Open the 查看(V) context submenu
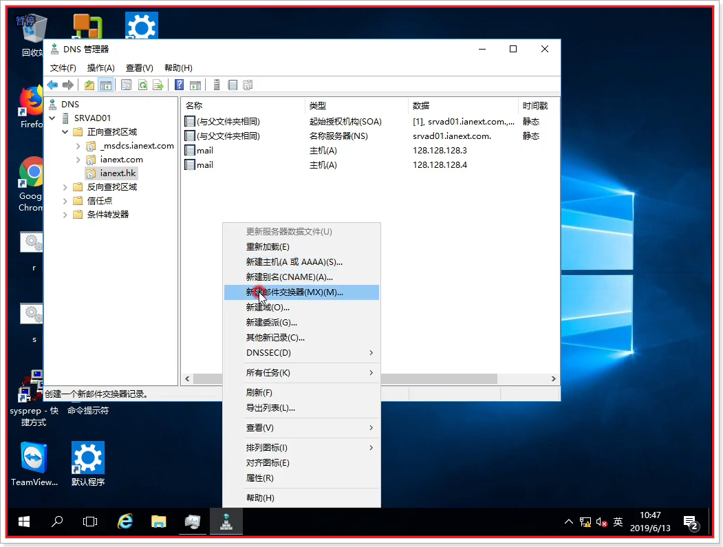The height and width of the screenshot is (547, 723). (x=301, y=428)
